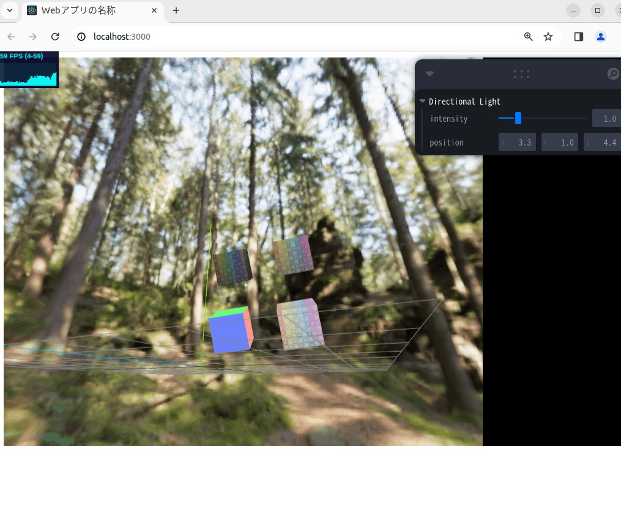
Task: Open a new browser tab
Action: [x=176, y=10]
